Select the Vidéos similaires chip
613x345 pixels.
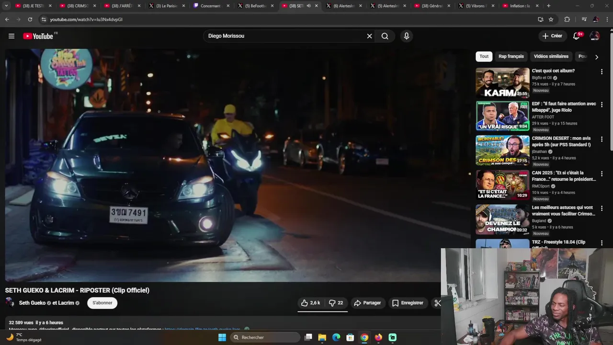point(551,57)
